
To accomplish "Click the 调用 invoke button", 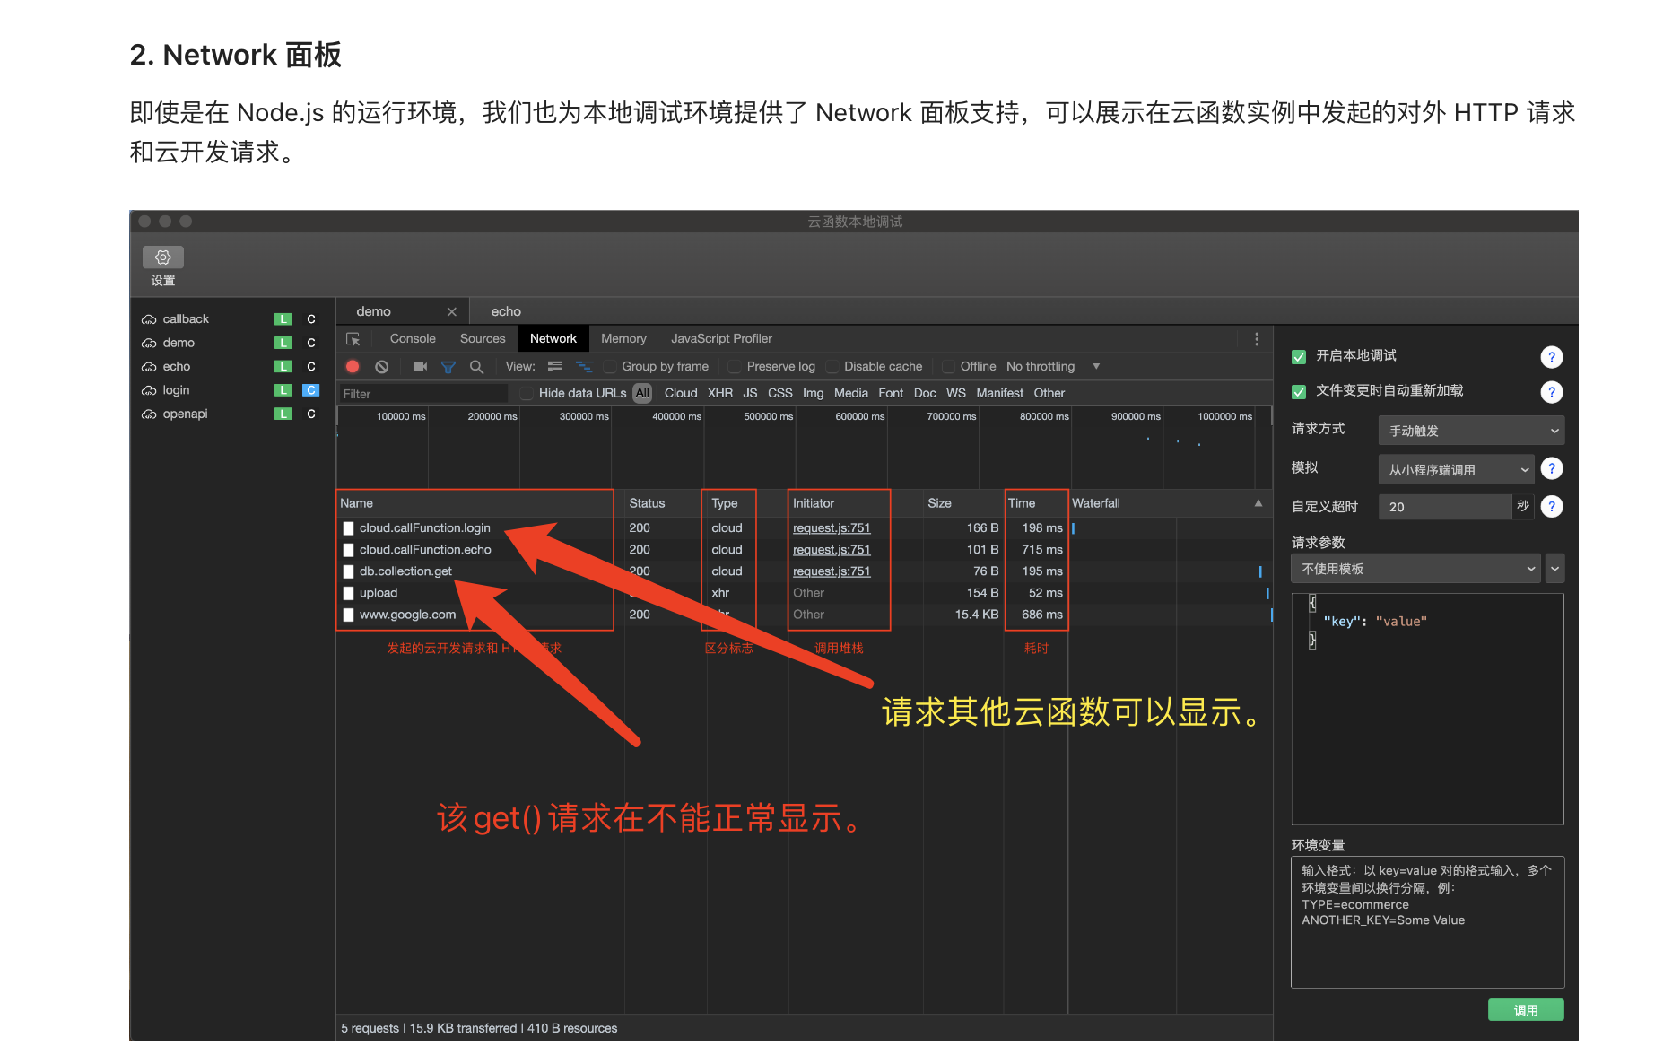I will (x=1526, y=1010).
